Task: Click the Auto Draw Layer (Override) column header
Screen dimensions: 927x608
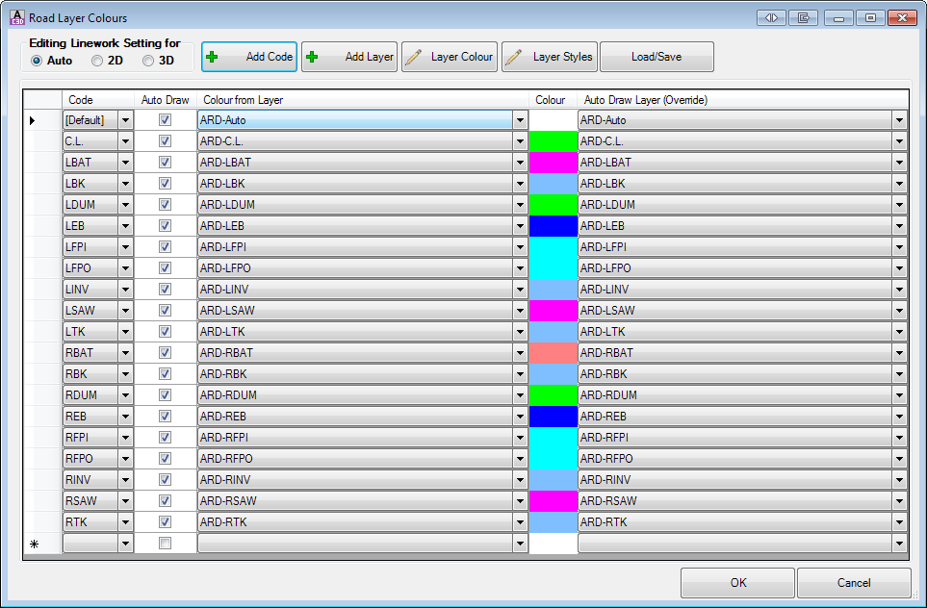Action: 742,100
